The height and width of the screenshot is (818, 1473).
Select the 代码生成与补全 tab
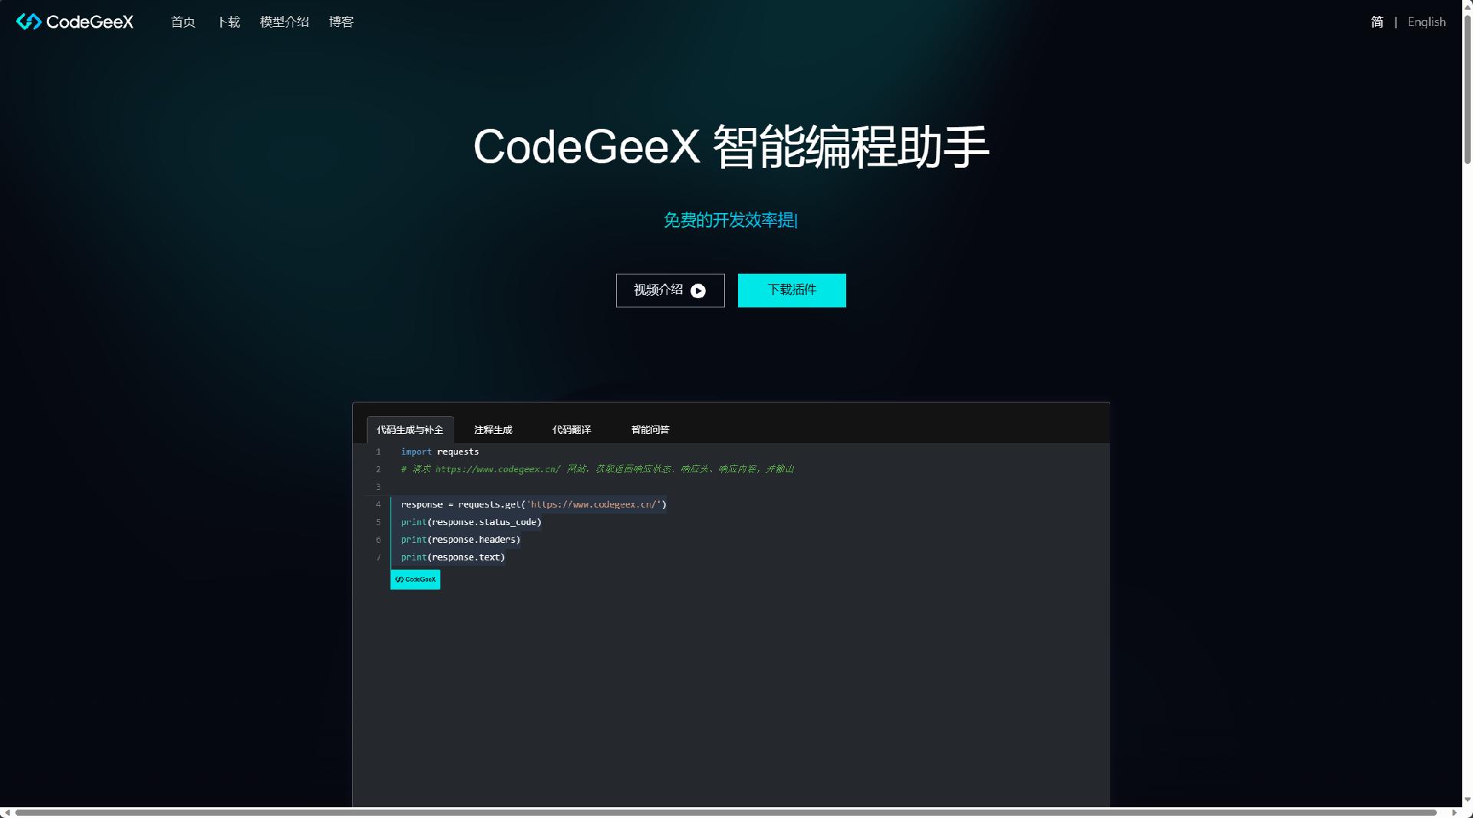[x=410, y=429]
